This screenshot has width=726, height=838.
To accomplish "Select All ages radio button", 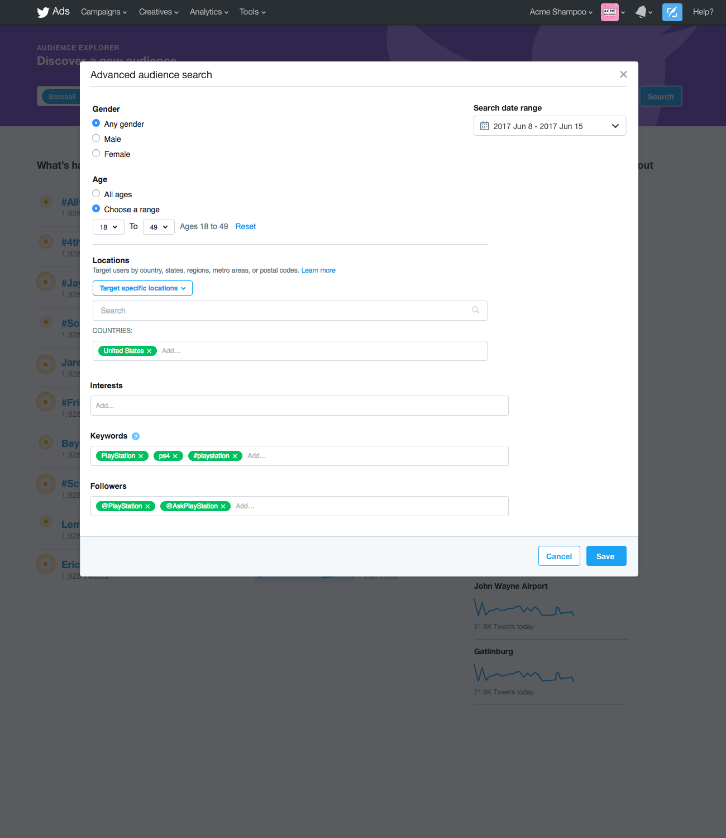I will coord(96,194).
